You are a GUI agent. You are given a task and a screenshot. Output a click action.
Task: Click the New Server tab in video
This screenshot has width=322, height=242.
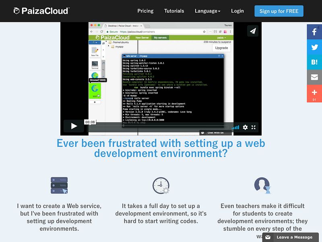(142, 38)
